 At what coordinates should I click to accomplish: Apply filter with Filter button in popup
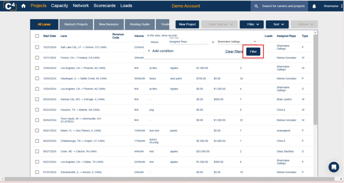tap(253, 51)
